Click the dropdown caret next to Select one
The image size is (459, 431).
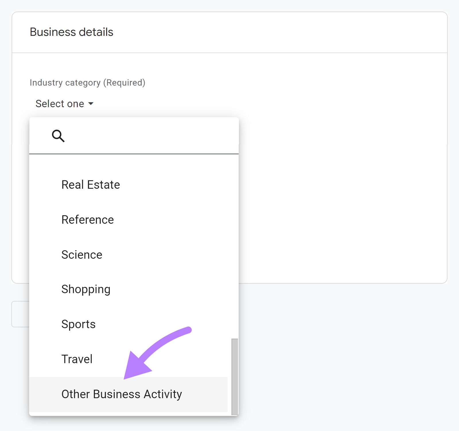pyautogui.click(x=91, y=104)
